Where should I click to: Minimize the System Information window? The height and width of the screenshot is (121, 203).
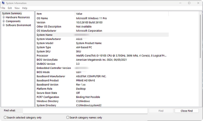(x=180, y=3)
